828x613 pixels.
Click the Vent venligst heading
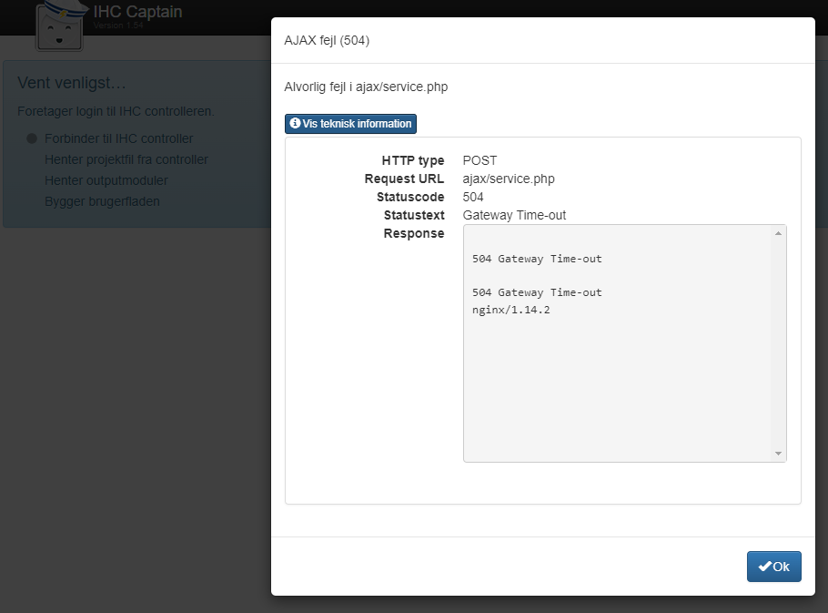click(x=72, y=83)
